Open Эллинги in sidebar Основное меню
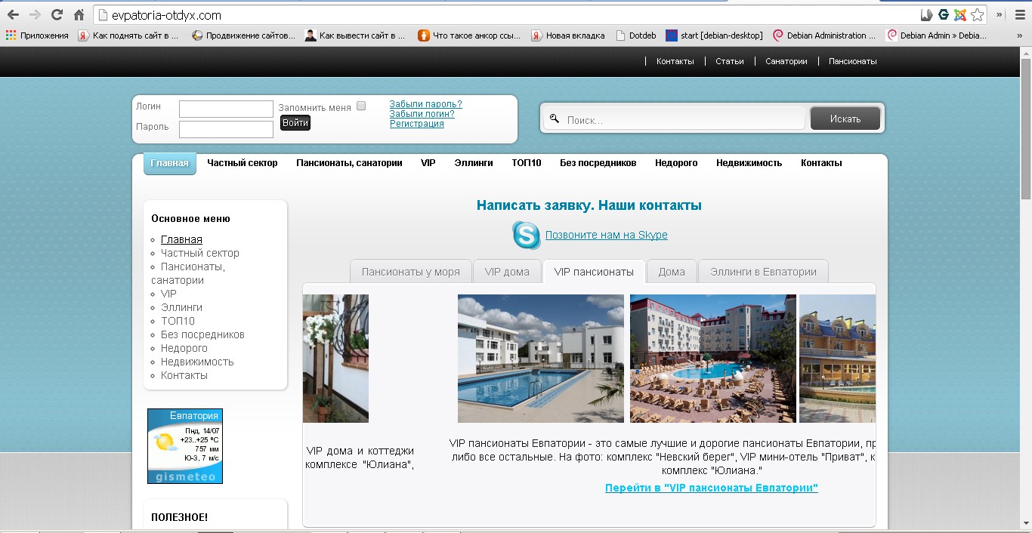Viewport: 1032px width, 533px height. pos(181,307)
